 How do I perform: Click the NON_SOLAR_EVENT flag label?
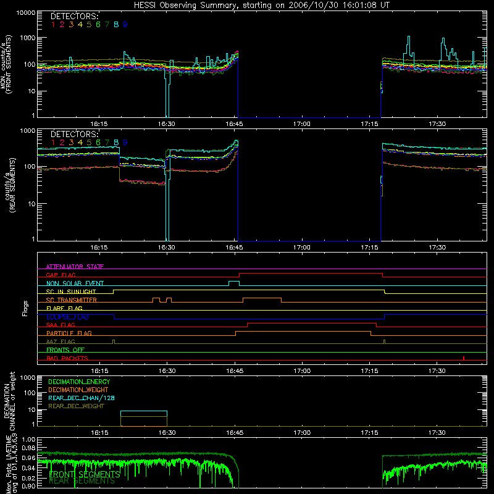75,283
